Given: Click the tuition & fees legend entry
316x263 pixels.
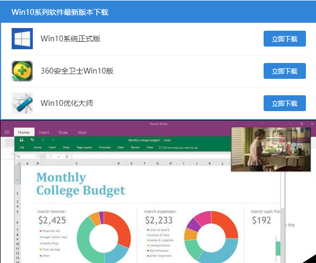Looking at the screenshot, I should point(158,235).
